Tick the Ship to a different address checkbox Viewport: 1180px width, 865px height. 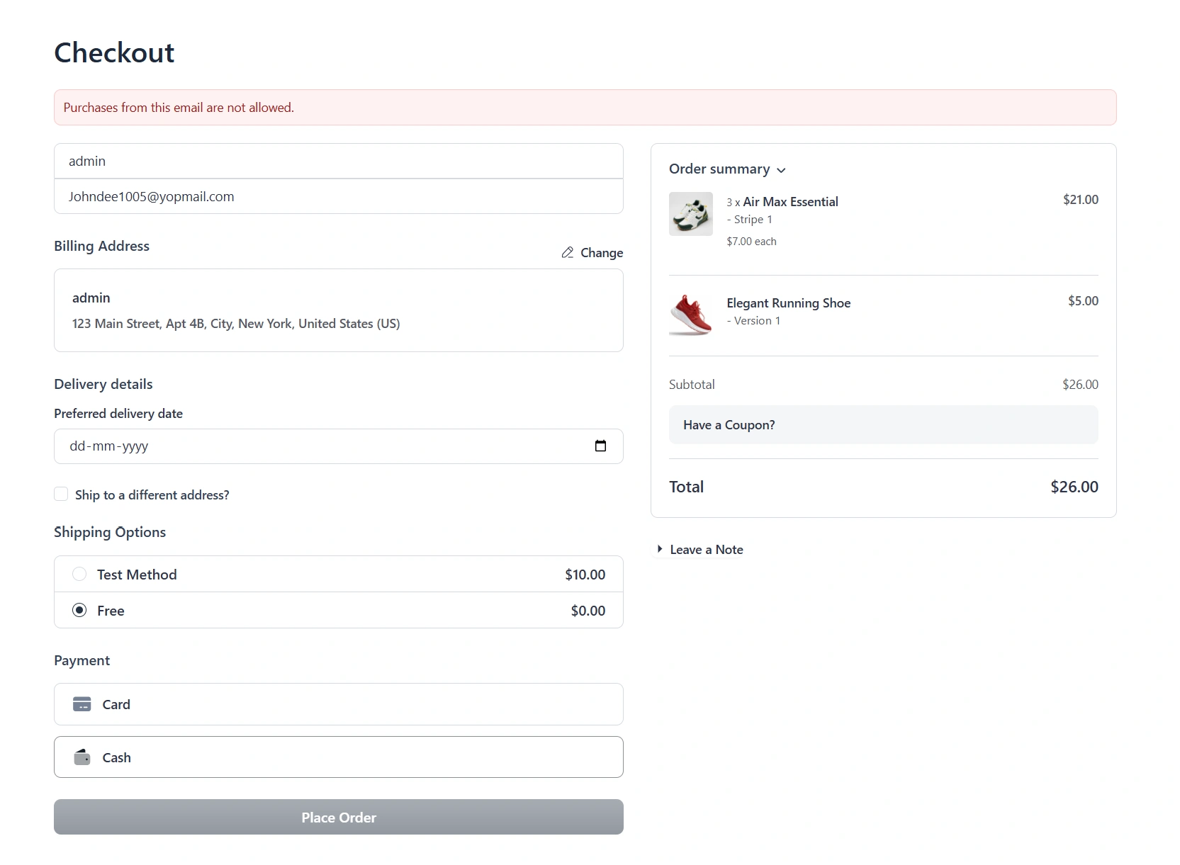(x=61, y=494)
